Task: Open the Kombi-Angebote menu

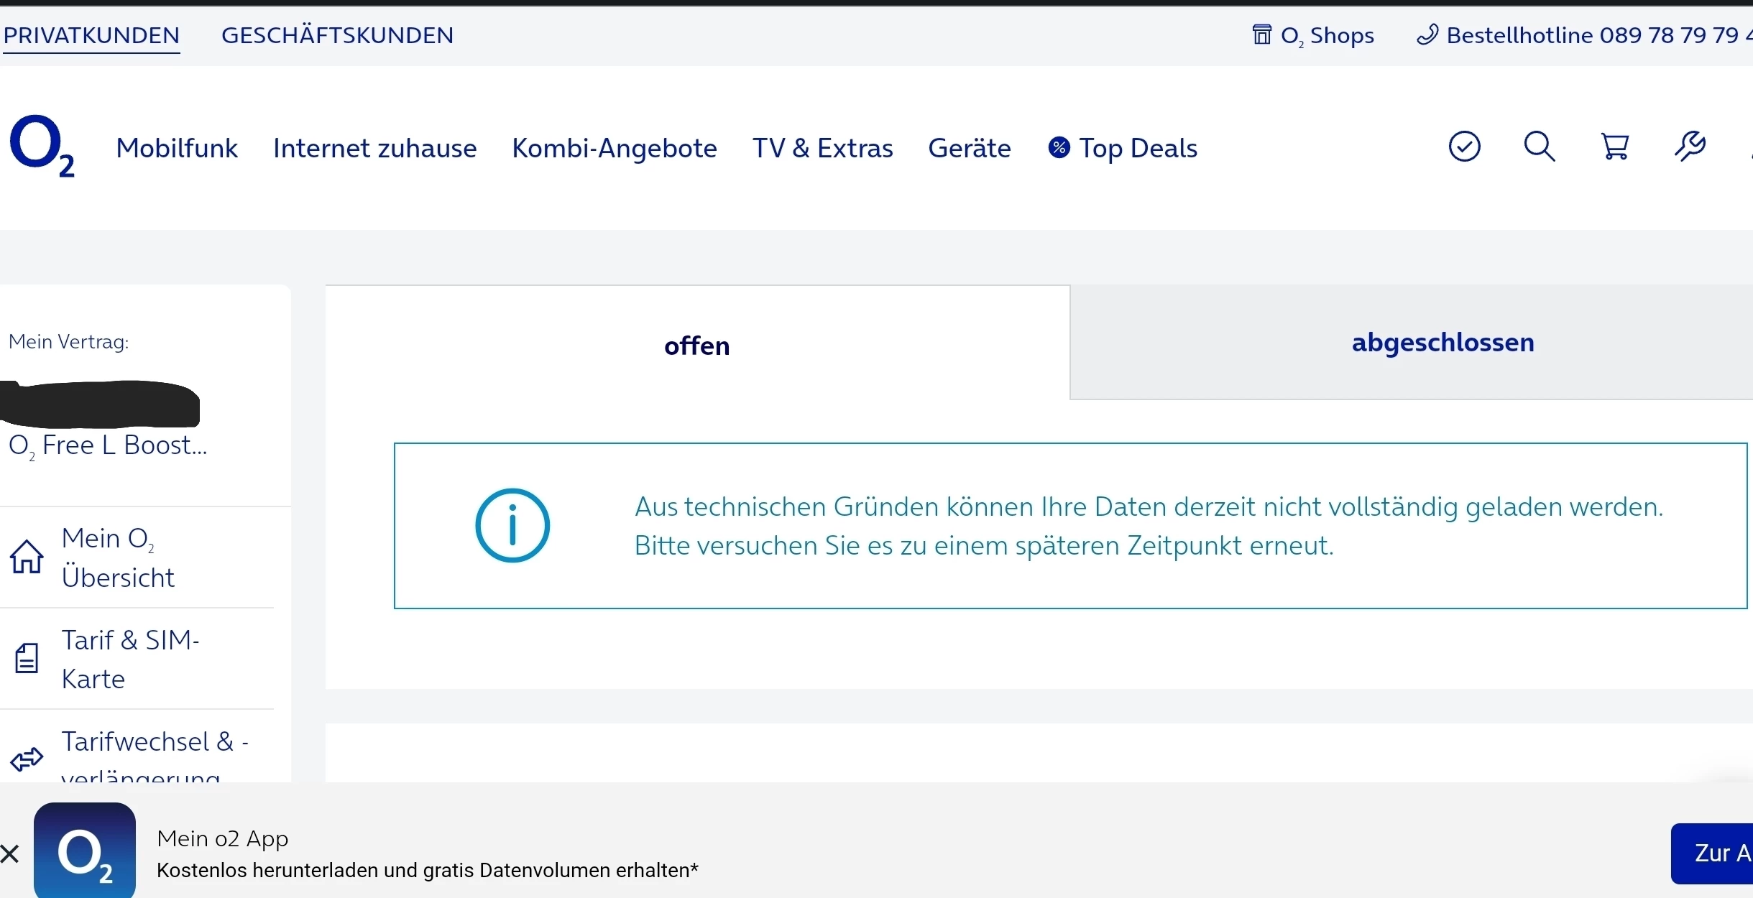Action: point(615,148)
